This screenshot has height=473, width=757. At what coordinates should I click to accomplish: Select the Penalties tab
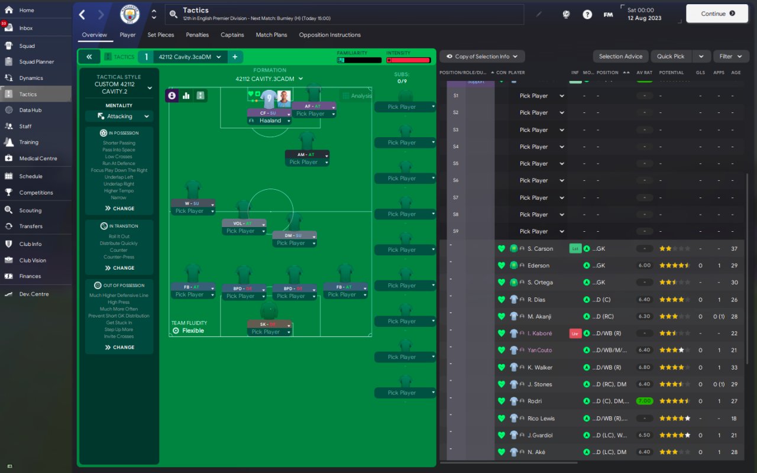click(x=198, y=35)
